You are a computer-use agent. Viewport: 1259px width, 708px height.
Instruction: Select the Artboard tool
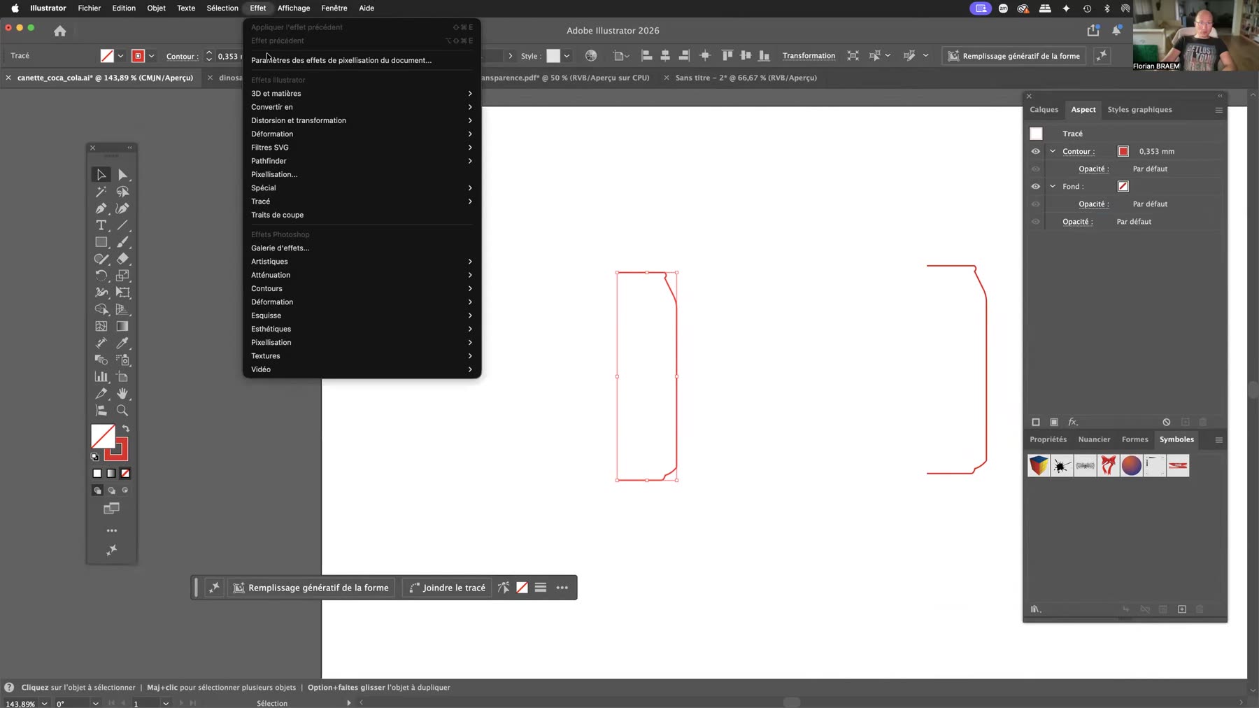123,376
